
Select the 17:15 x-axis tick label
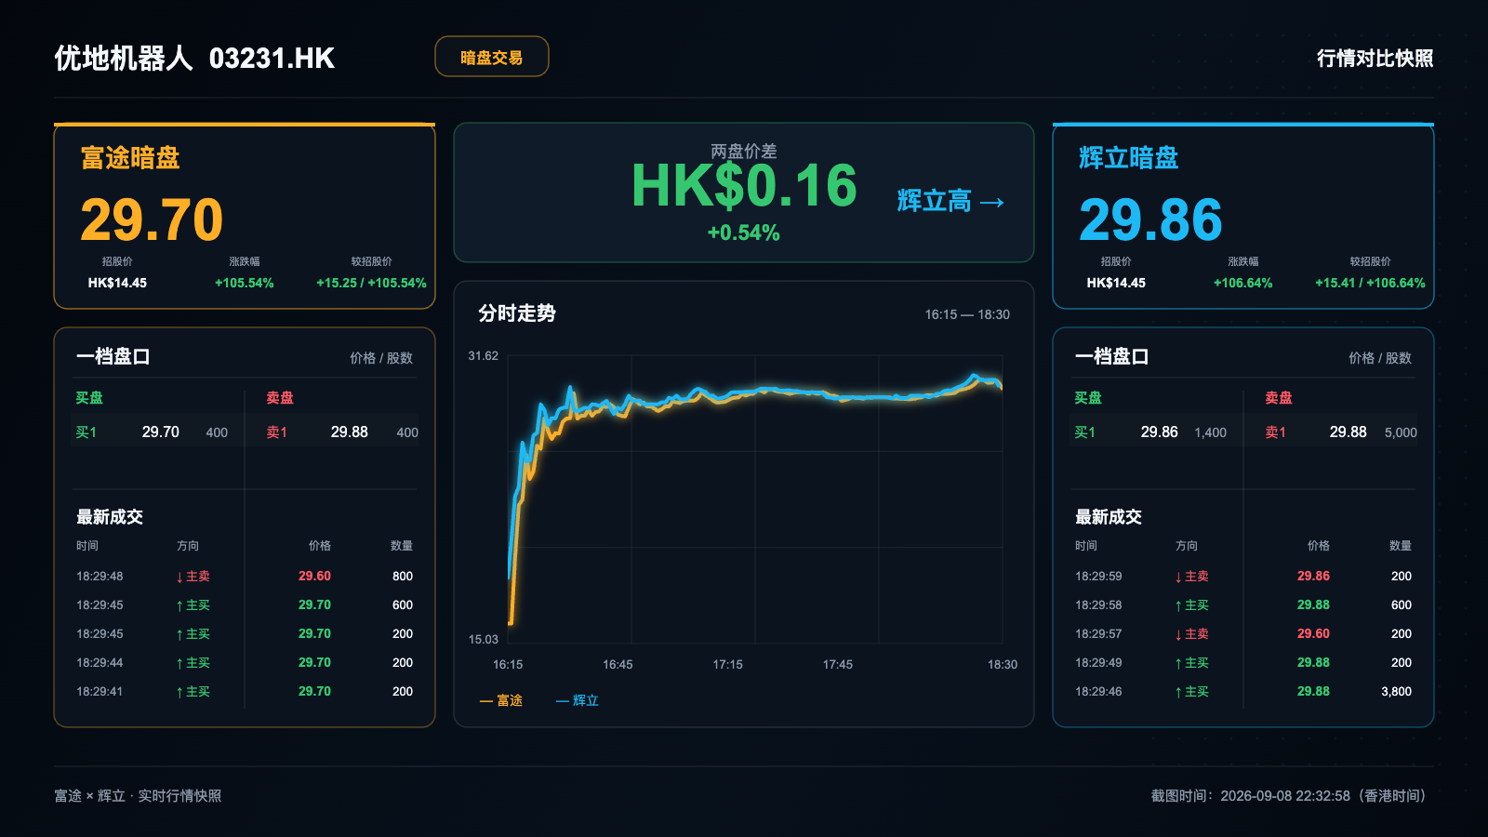[x=728, y=665]
